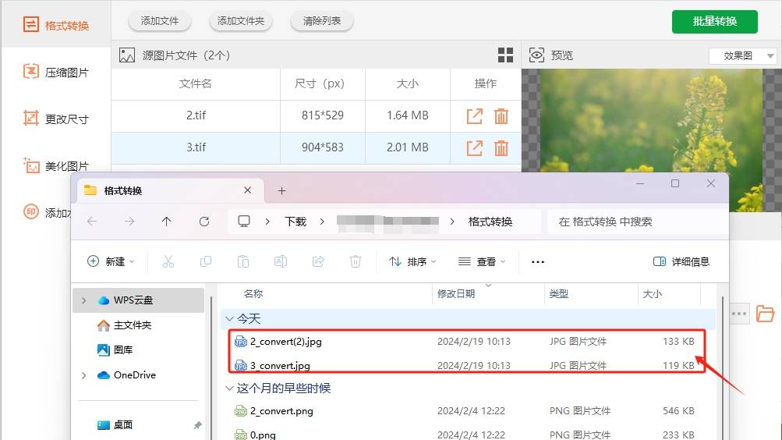782x440 pixels.
Task: Go up one folder level
Action: point(167,221)
